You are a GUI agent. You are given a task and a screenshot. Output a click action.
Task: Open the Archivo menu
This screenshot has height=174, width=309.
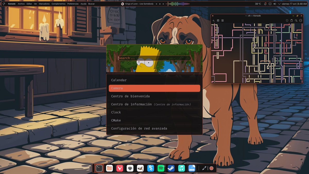coord(21,4)
